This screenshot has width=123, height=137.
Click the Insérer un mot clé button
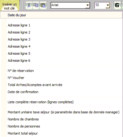(x=9, y=6)
